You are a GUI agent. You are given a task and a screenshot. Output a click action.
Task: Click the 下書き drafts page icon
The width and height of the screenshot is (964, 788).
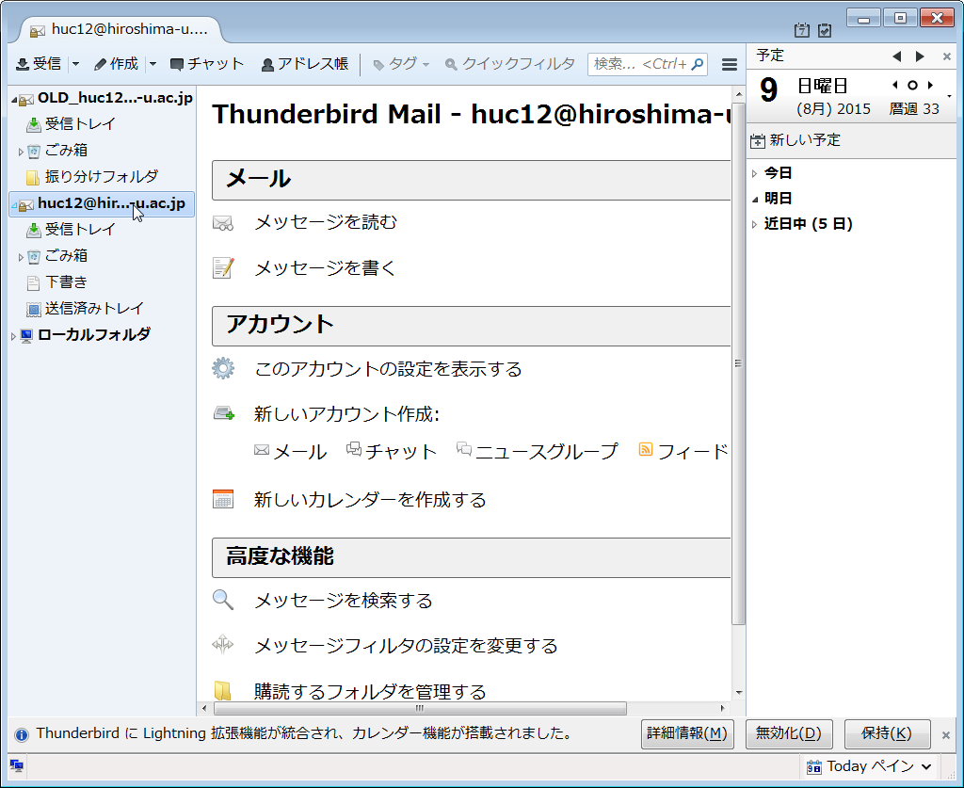(33, 282)
